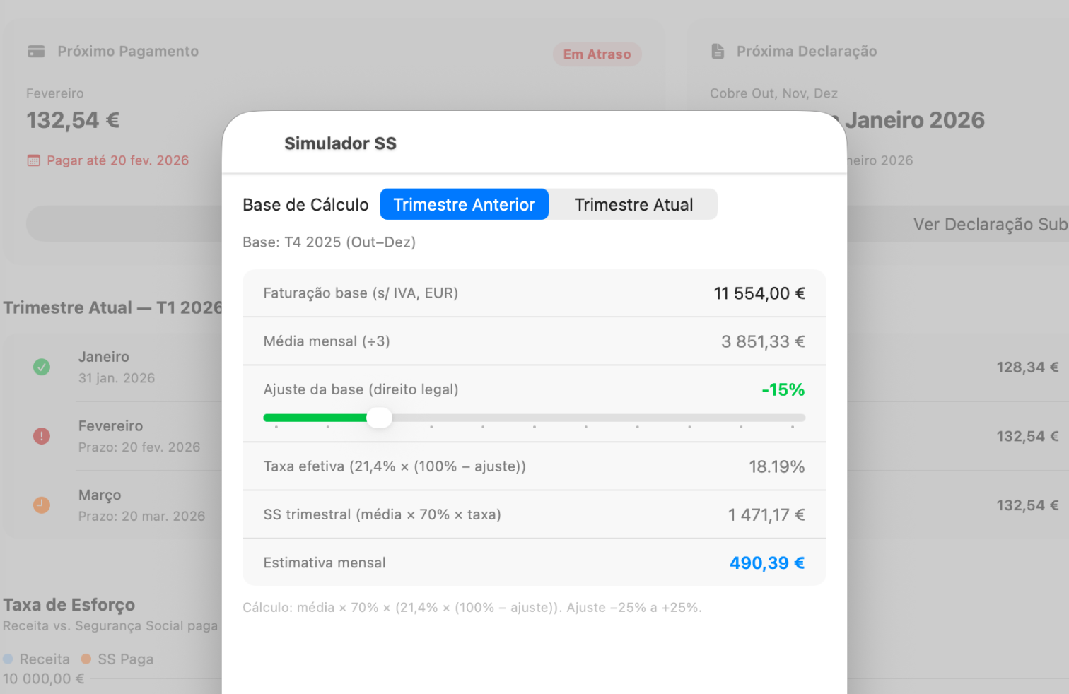The image size is (1069, 694).
Task: Click the blue Receita legend dot
Action: pos(8,659)
